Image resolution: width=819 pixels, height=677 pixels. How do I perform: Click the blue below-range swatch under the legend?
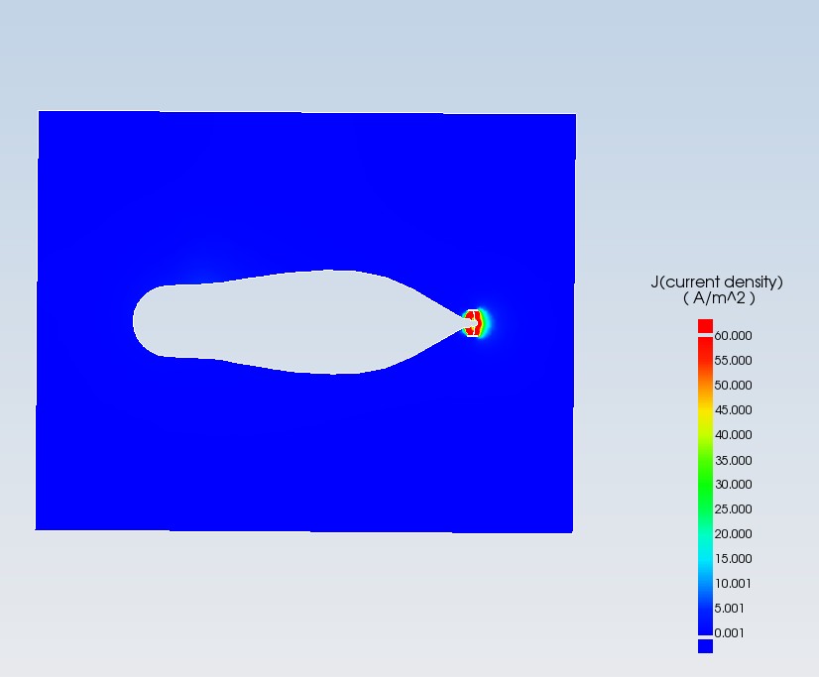pyautogui.click(x=705, y=645)
